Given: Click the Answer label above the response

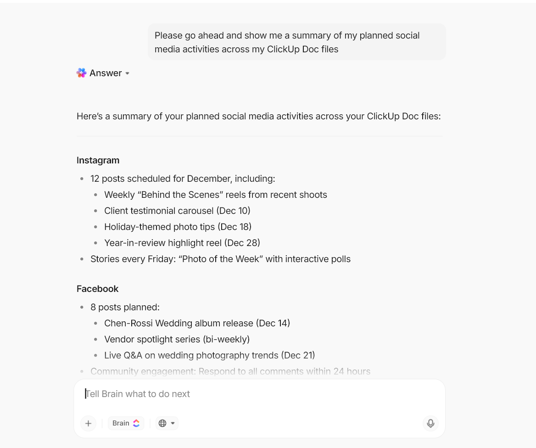Looking at the screenshot, I should click(x=106, y=73).
